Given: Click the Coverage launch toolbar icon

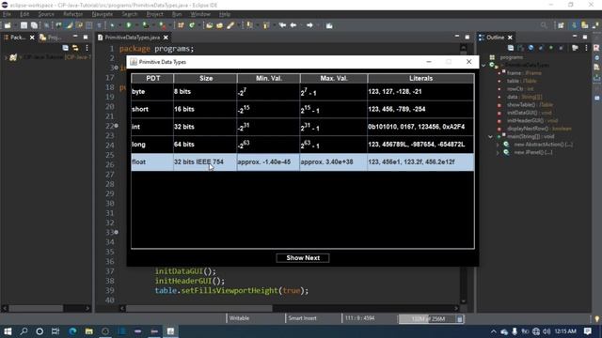Looking at the screenshot, I should (146, 25).
